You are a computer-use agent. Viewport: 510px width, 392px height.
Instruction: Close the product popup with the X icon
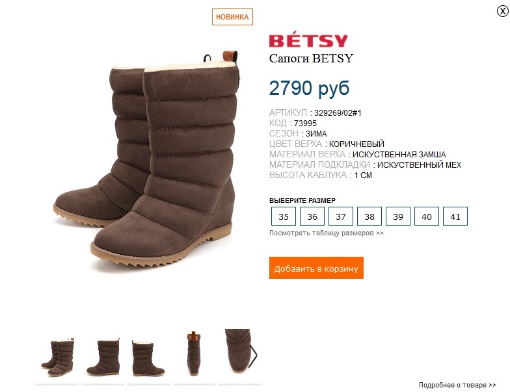click(x=502, y=11)
